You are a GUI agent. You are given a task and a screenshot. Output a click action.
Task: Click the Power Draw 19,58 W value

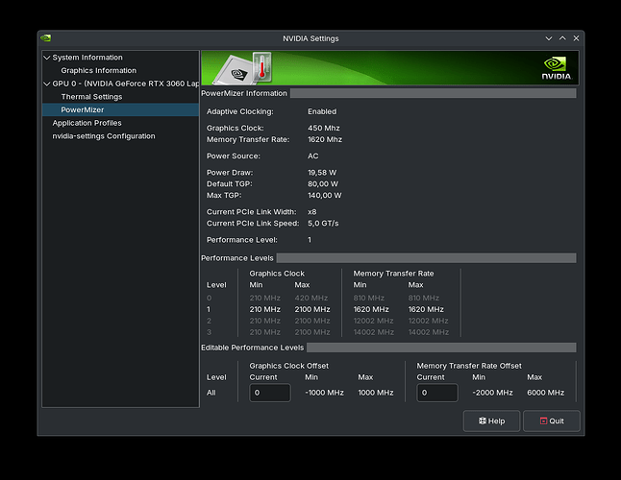[x=322, y=173]
